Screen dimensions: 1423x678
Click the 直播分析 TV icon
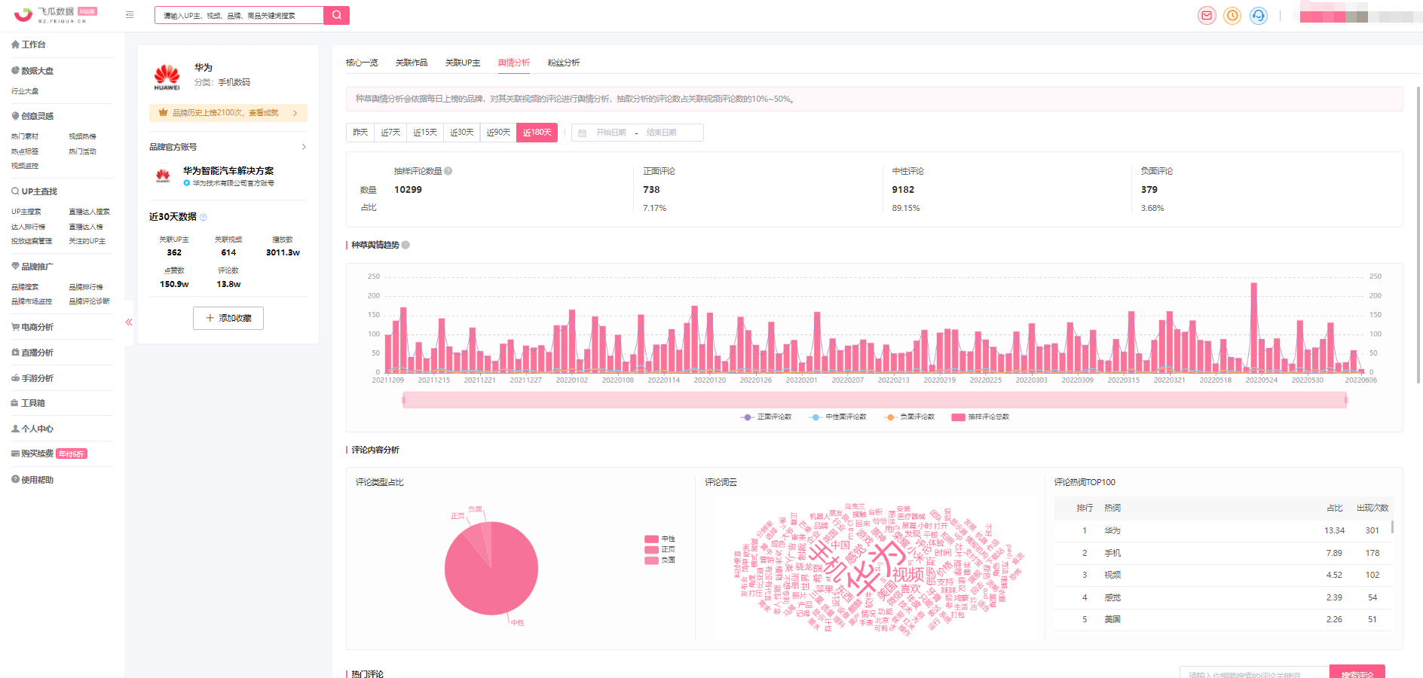click(15, 353)
